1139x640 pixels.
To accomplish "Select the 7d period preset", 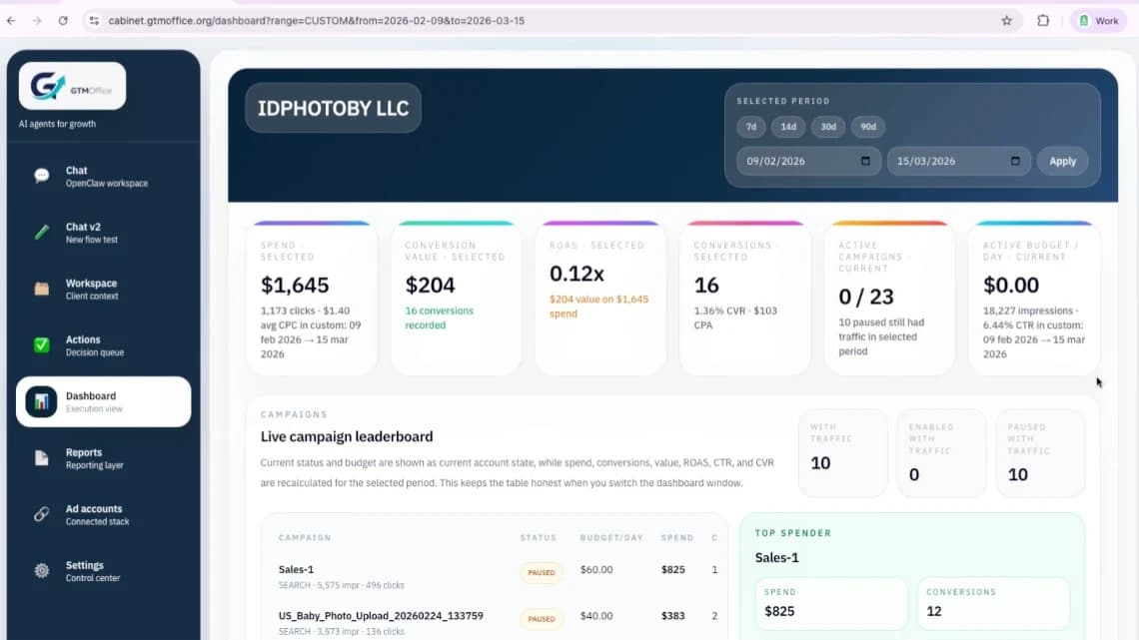I will 751,126.
